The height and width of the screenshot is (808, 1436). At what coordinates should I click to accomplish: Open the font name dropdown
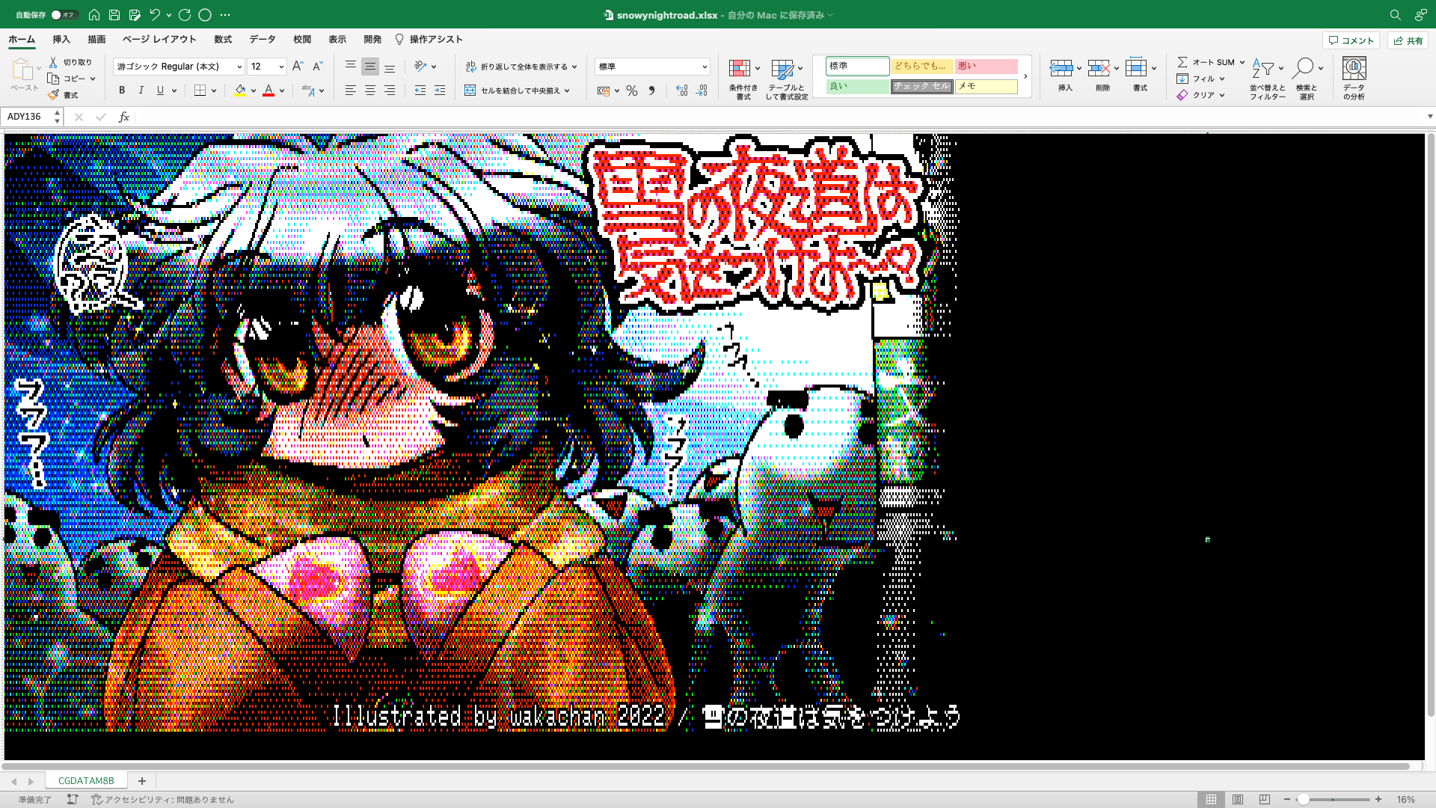click(x=239, y=67)
